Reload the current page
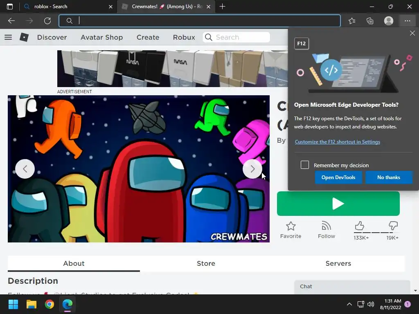Screen dimensions: 419x314 (47, 21)
